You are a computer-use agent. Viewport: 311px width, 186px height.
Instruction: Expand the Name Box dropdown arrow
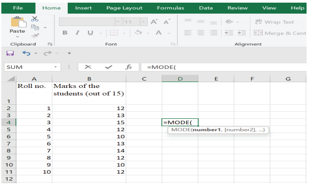tap(55, 67)
